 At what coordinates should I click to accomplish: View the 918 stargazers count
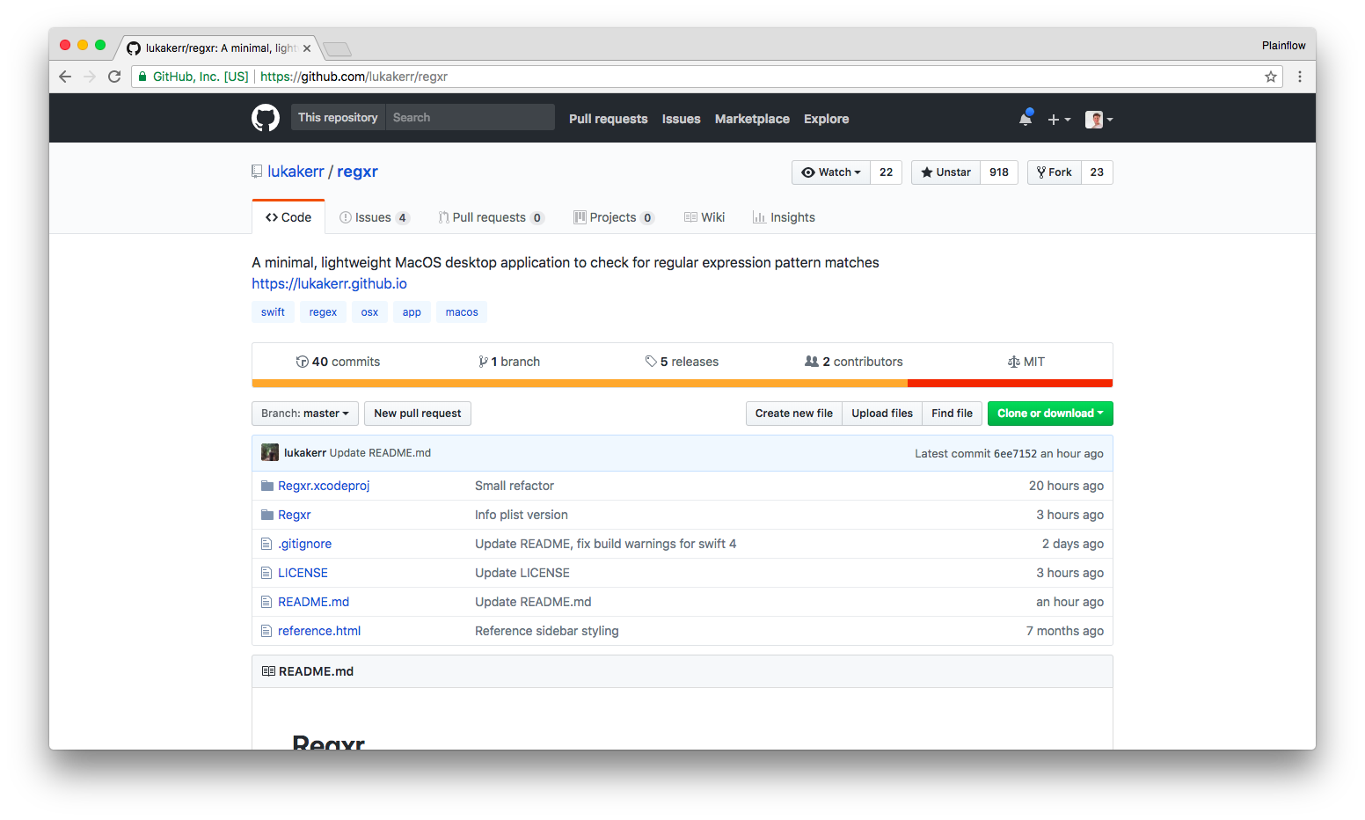[x=999, y=172]
